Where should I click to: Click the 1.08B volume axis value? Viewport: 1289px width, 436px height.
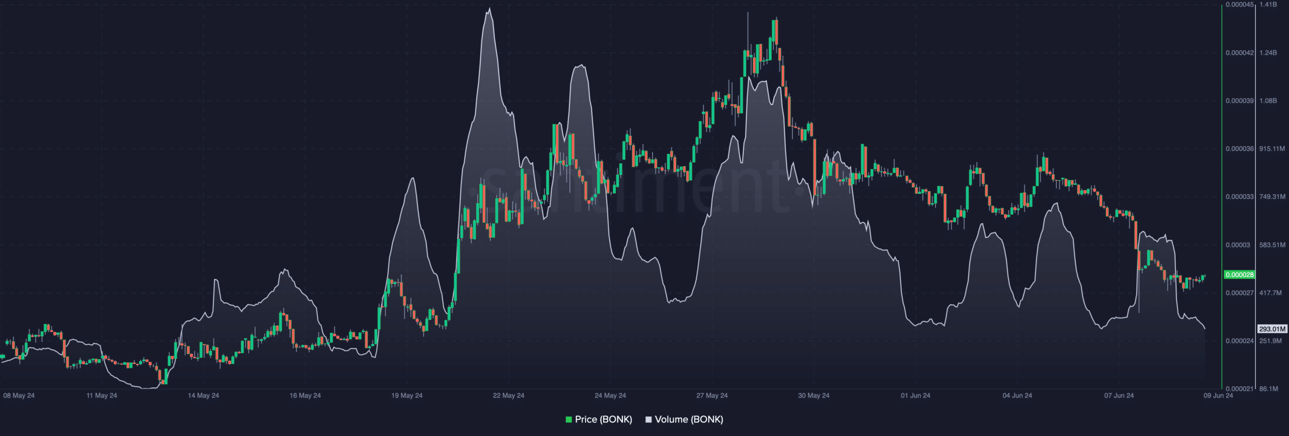(1268, 101)
